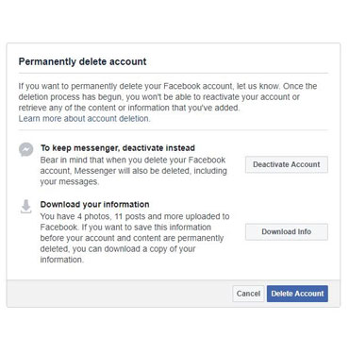
Task: Select the Permanently delete account title
Action: coord(82,61)
